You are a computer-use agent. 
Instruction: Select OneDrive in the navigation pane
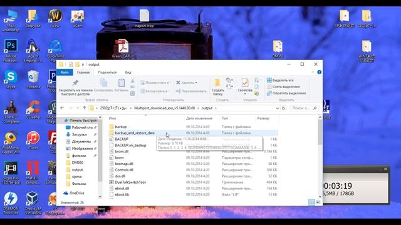[x=76, y=193]
